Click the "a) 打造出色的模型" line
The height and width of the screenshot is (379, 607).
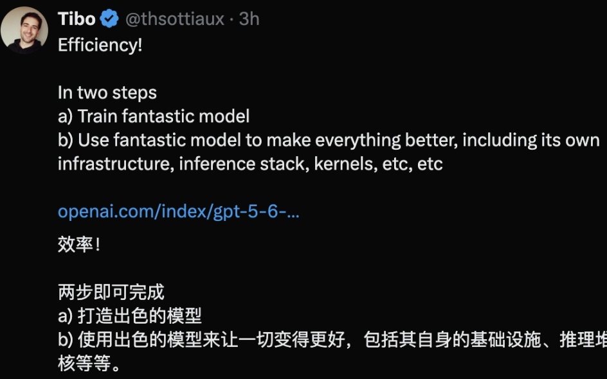pyautogui.click(x=130, y=316)
